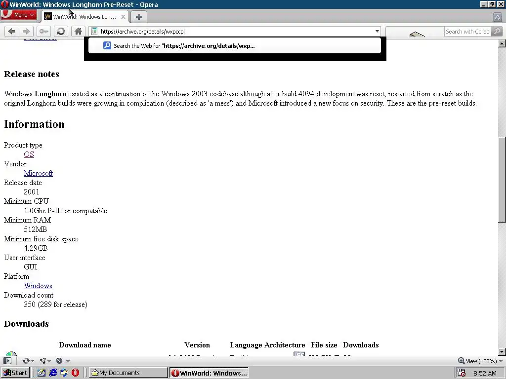The height and width of the screenshot is (379, 506).
Task: Follow the OS product type link
Action: pos(29,154)
